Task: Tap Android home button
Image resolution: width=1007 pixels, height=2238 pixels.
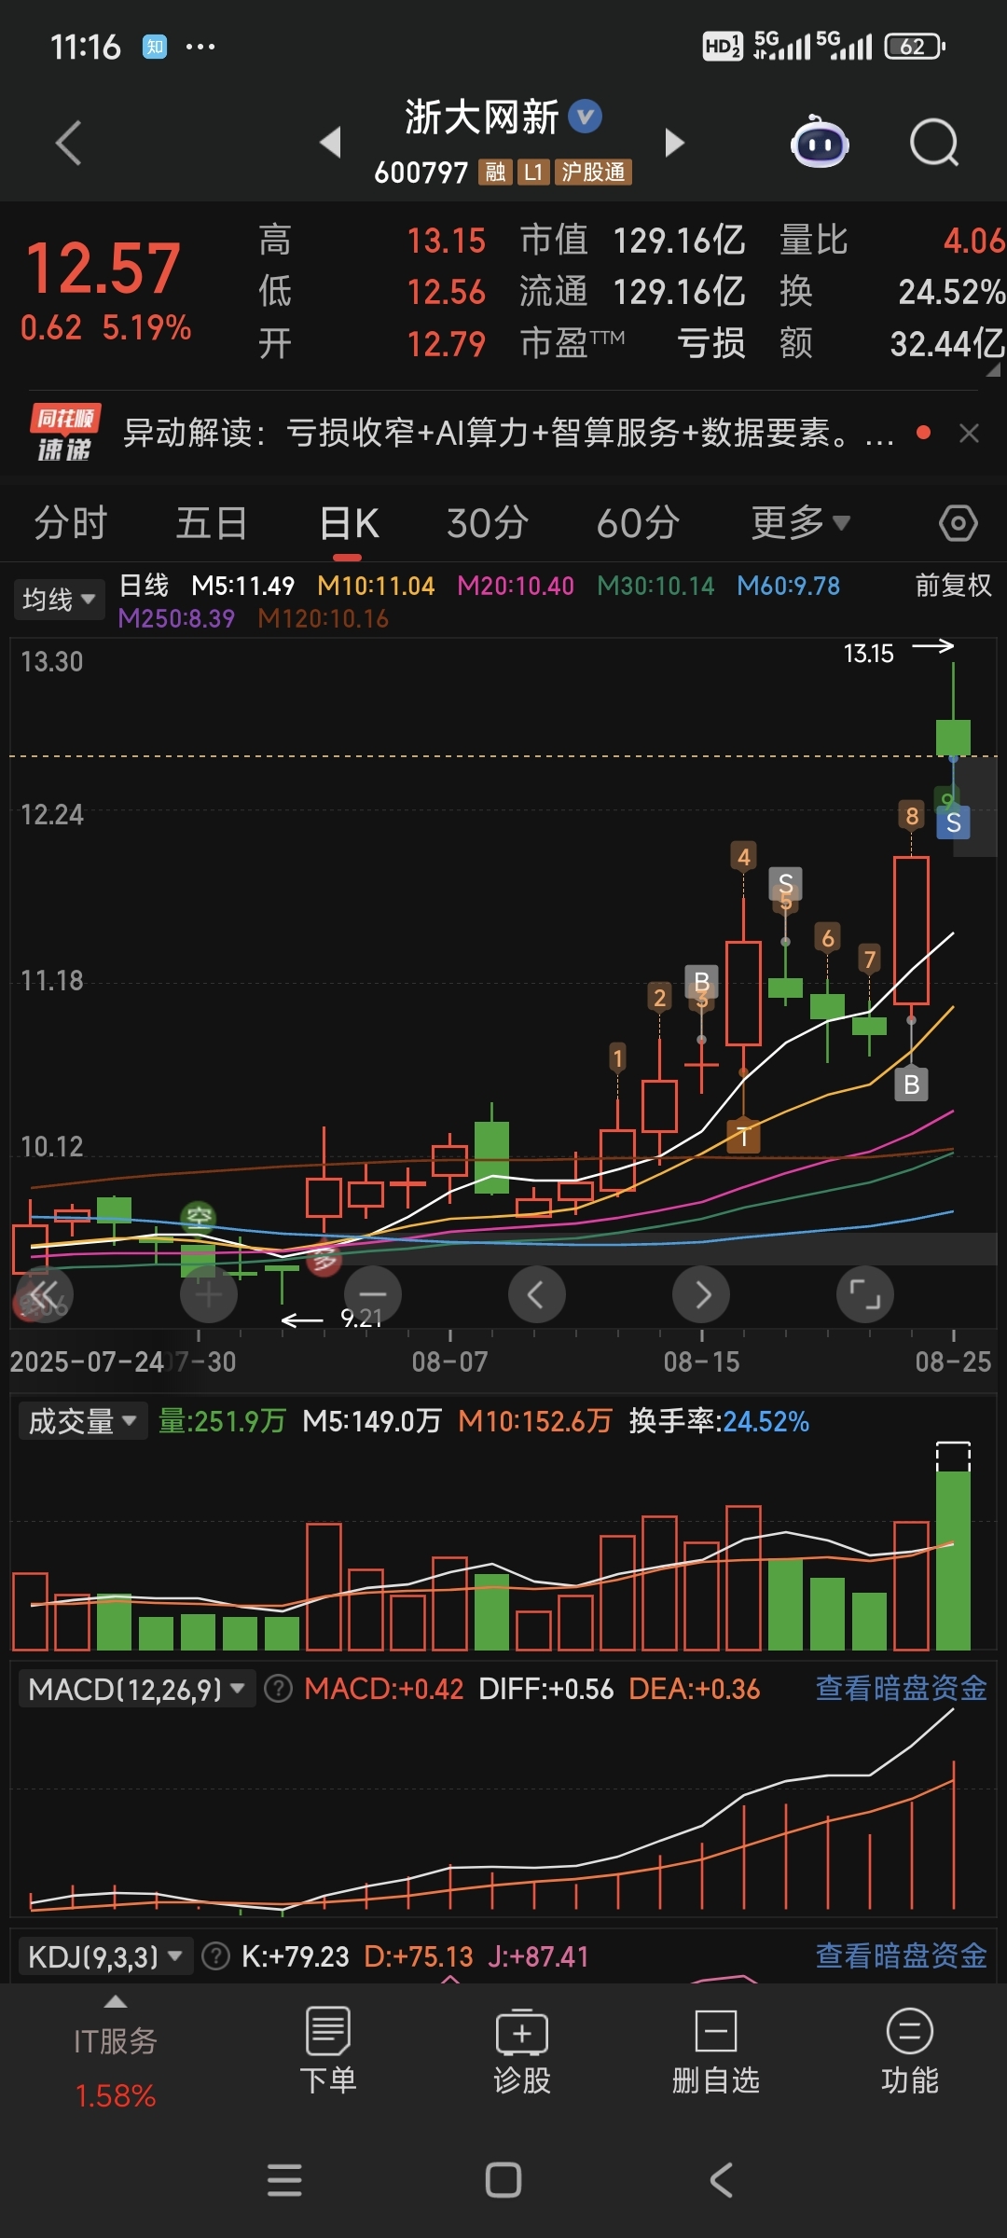Action: pyautogui.click(x=504, y=2180)
